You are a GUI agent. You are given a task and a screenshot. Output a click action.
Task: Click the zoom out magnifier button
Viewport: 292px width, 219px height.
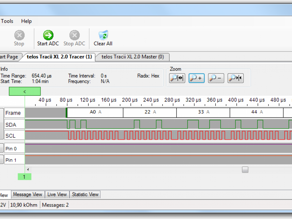[216, 78]
